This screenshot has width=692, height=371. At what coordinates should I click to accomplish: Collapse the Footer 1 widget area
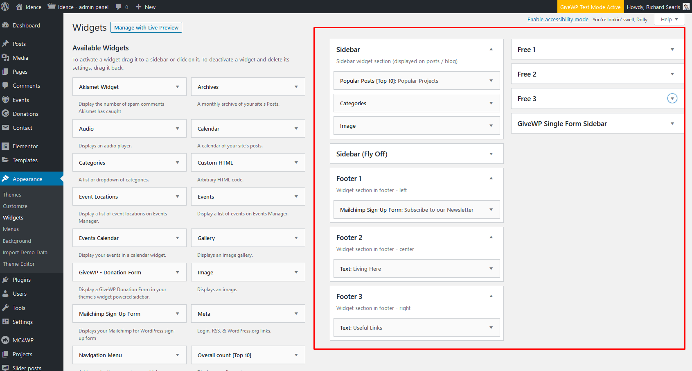491,179
